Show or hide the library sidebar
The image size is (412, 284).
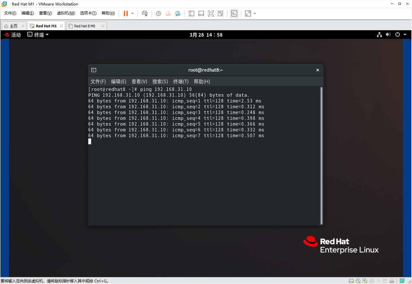(192, 13)
